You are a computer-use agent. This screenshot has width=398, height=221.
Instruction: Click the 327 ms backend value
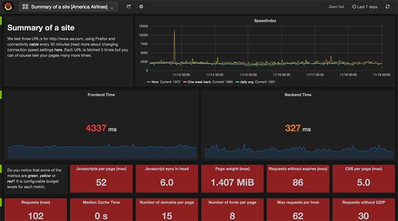click(x=298, y=128)
